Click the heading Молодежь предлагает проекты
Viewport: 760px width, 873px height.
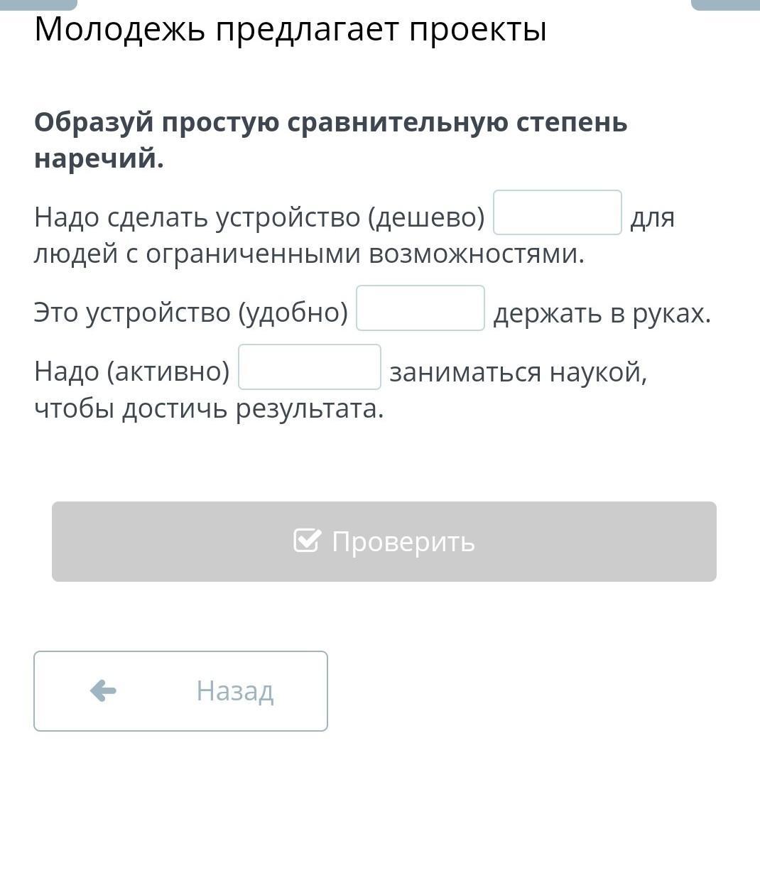[291, 30]
